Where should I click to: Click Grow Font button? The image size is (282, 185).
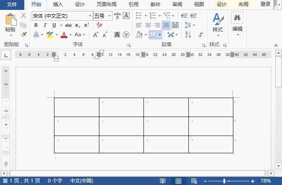point(96,35)
